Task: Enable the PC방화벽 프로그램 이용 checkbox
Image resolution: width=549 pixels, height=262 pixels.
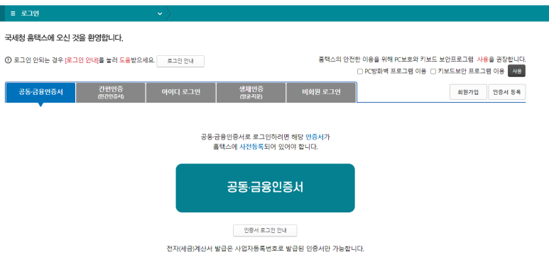Action: pos(359,72)
